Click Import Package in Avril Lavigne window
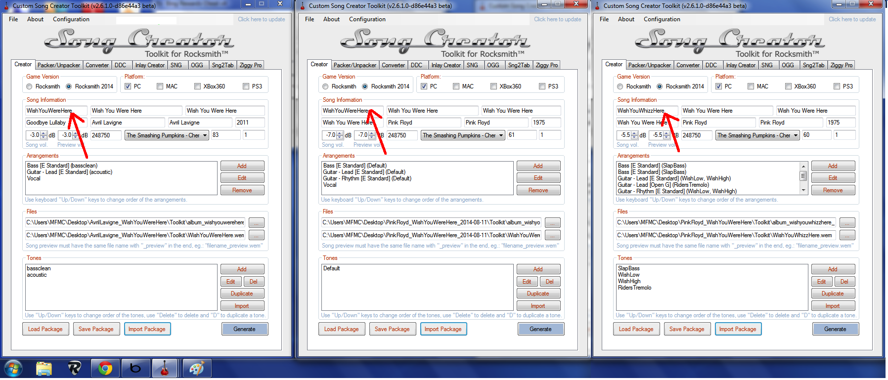 tap(147, 329)
